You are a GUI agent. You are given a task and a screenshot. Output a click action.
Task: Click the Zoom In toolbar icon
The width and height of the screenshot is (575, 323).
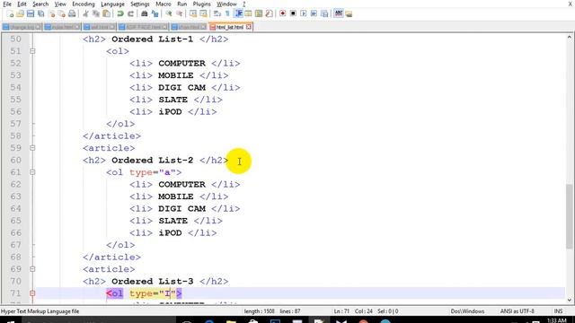169,14
